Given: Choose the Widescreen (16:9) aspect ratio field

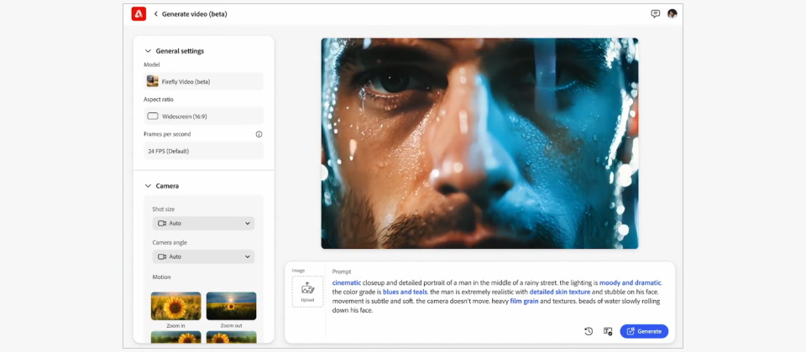Looking at the screenshot, I should pyautogui.click(x=203, y=116).
